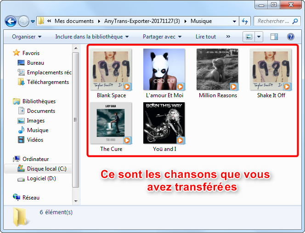Open Documents library

click(41, 111)
